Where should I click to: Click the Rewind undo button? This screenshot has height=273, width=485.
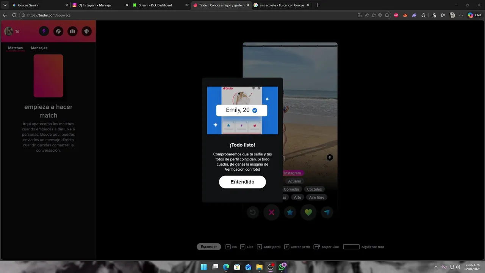(x=253, y=212)
